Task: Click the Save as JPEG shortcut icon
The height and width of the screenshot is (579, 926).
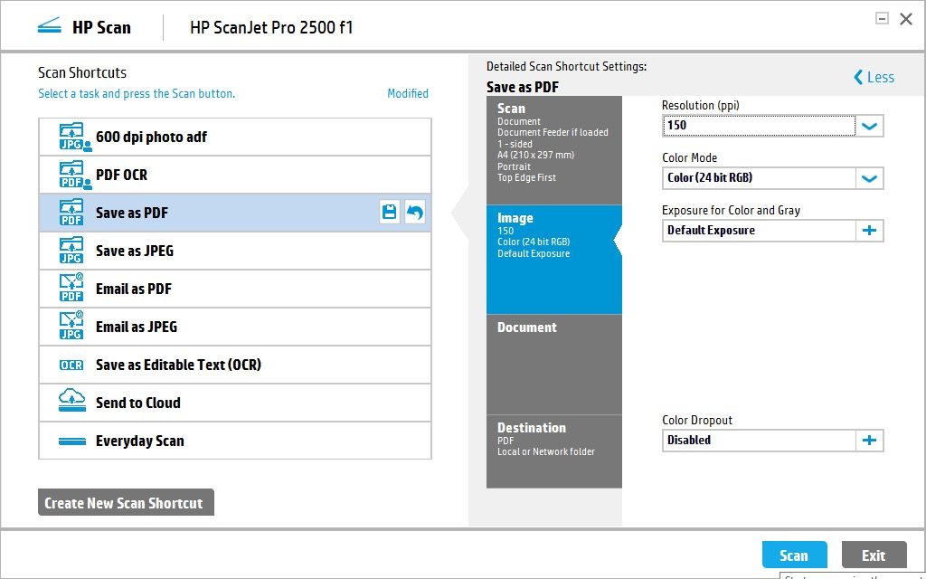Action: coord(71,251)
